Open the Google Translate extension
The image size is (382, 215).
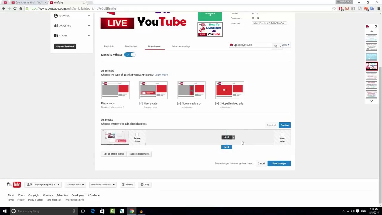(372, 9)
